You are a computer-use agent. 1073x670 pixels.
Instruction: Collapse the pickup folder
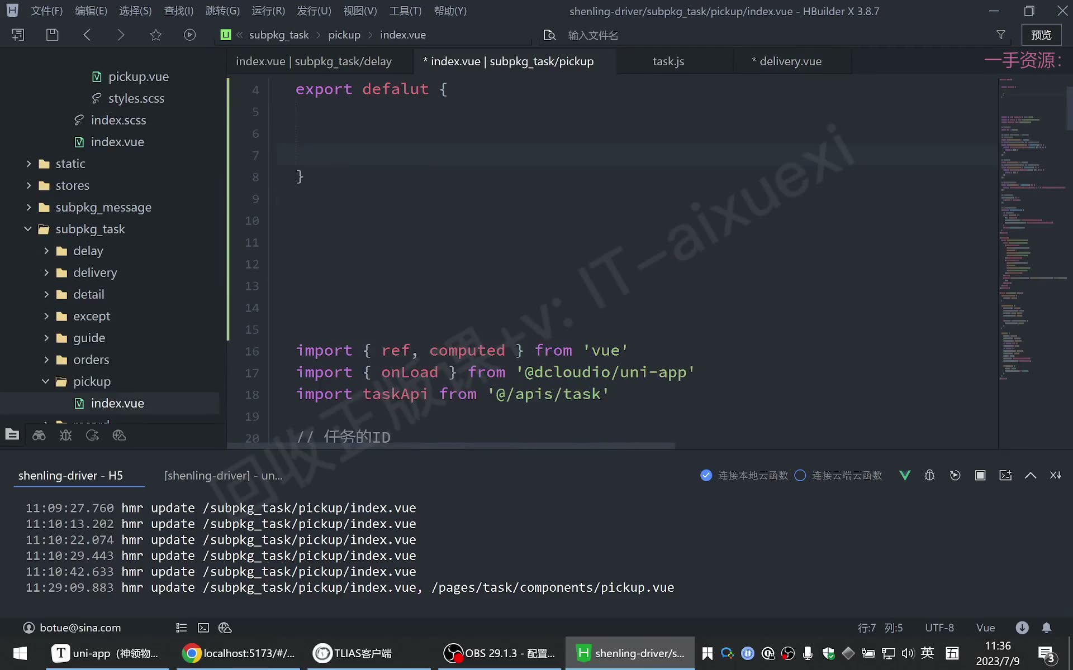pos(46,381)
